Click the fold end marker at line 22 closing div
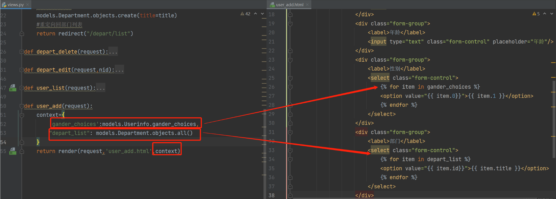Screen dimensions: 556x199 click(290, 51)
